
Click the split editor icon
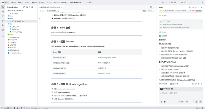click(151, 7)
